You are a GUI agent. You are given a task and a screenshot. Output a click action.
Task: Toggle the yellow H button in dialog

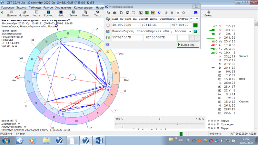153,13
